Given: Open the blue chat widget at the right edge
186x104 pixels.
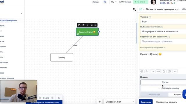Looking at the screenshot, I should [184, 94].
